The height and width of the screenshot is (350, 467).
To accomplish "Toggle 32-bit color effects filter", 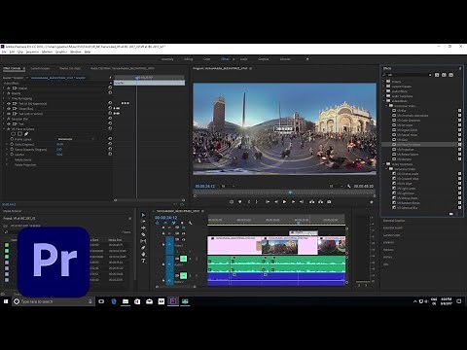I will point(444,75).
